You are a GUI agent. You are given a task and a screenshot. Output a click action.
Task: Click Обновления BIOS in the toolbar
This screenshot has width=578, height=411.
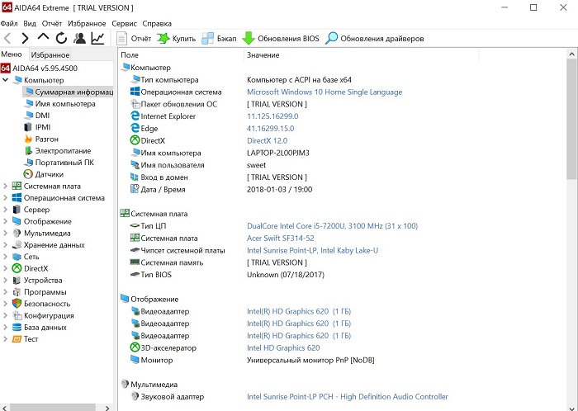coord(281,38)
